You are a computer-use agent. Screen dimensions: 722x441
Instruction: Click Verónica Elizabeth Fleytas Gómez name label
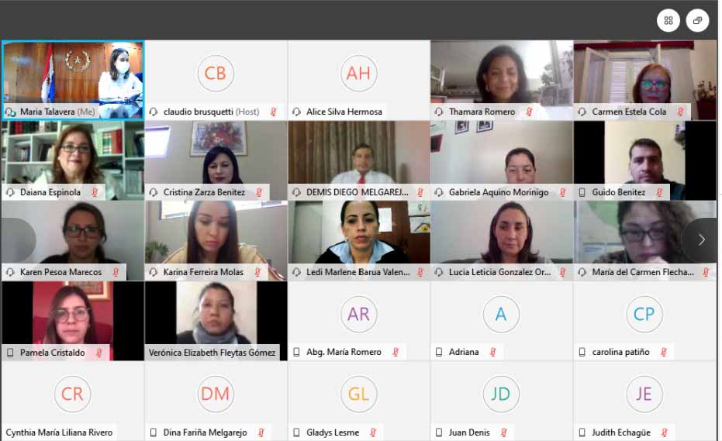coord(212,353)
